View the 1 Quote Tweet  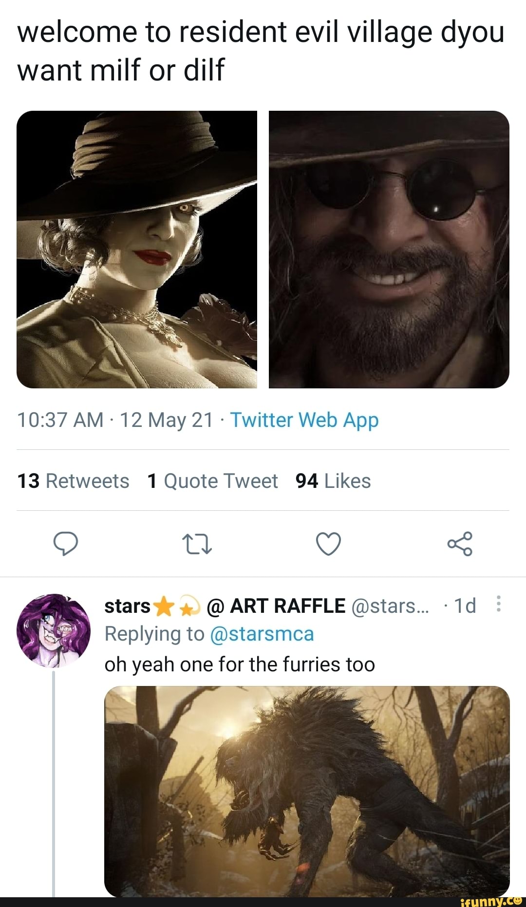pyautogui.click(x=212, y=481)
